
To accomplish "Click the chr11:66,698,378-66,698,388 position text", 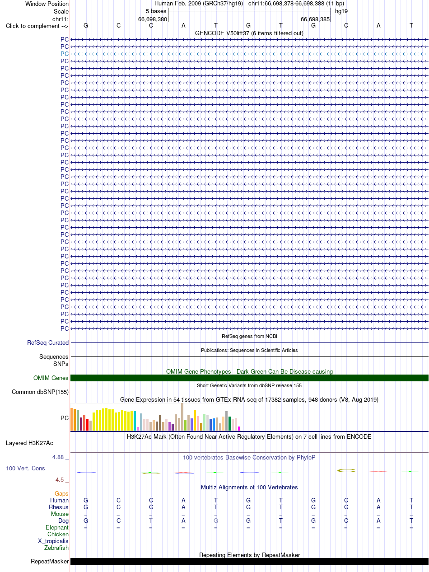I will coord(296,4).
